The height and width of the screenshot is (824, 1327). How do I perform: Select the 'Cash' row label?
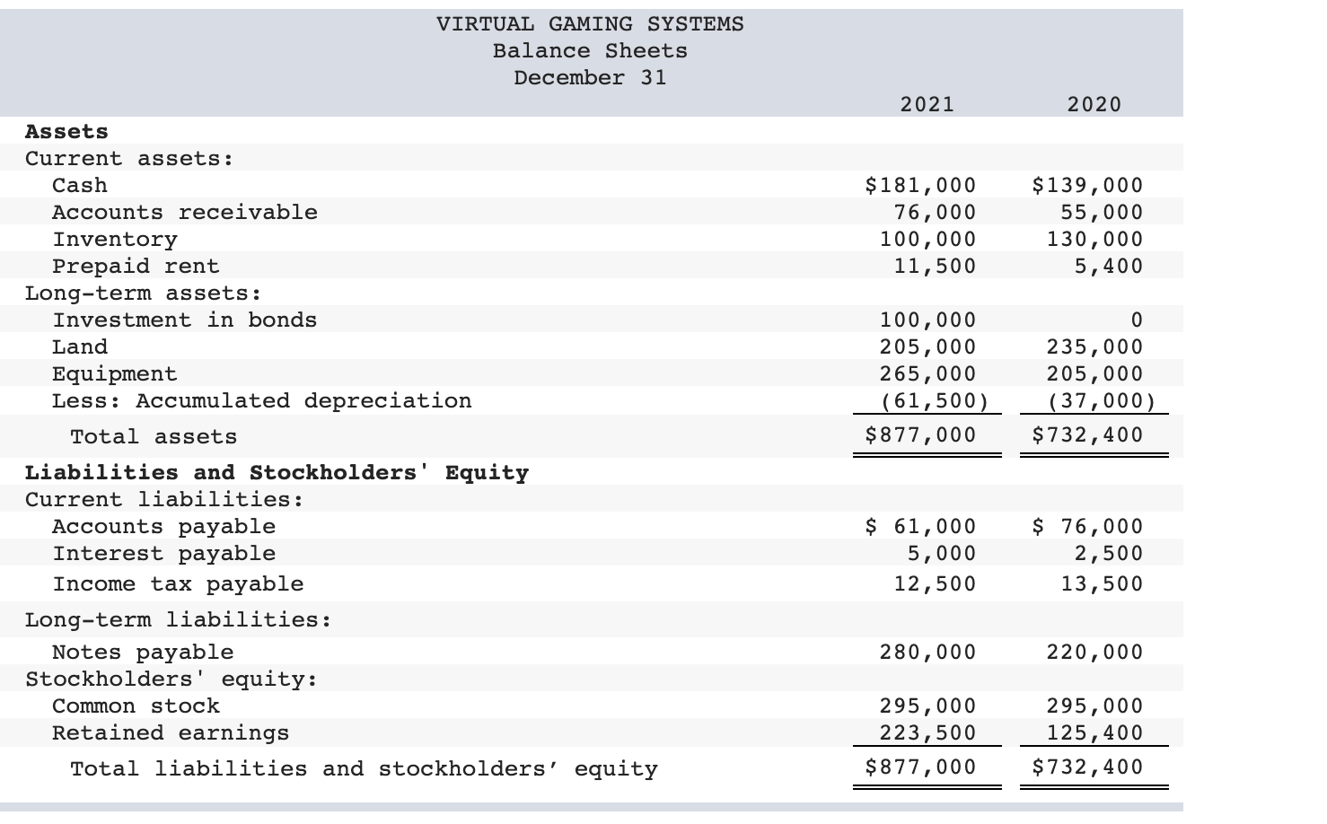pyautogui.click(x=80, y=185)
